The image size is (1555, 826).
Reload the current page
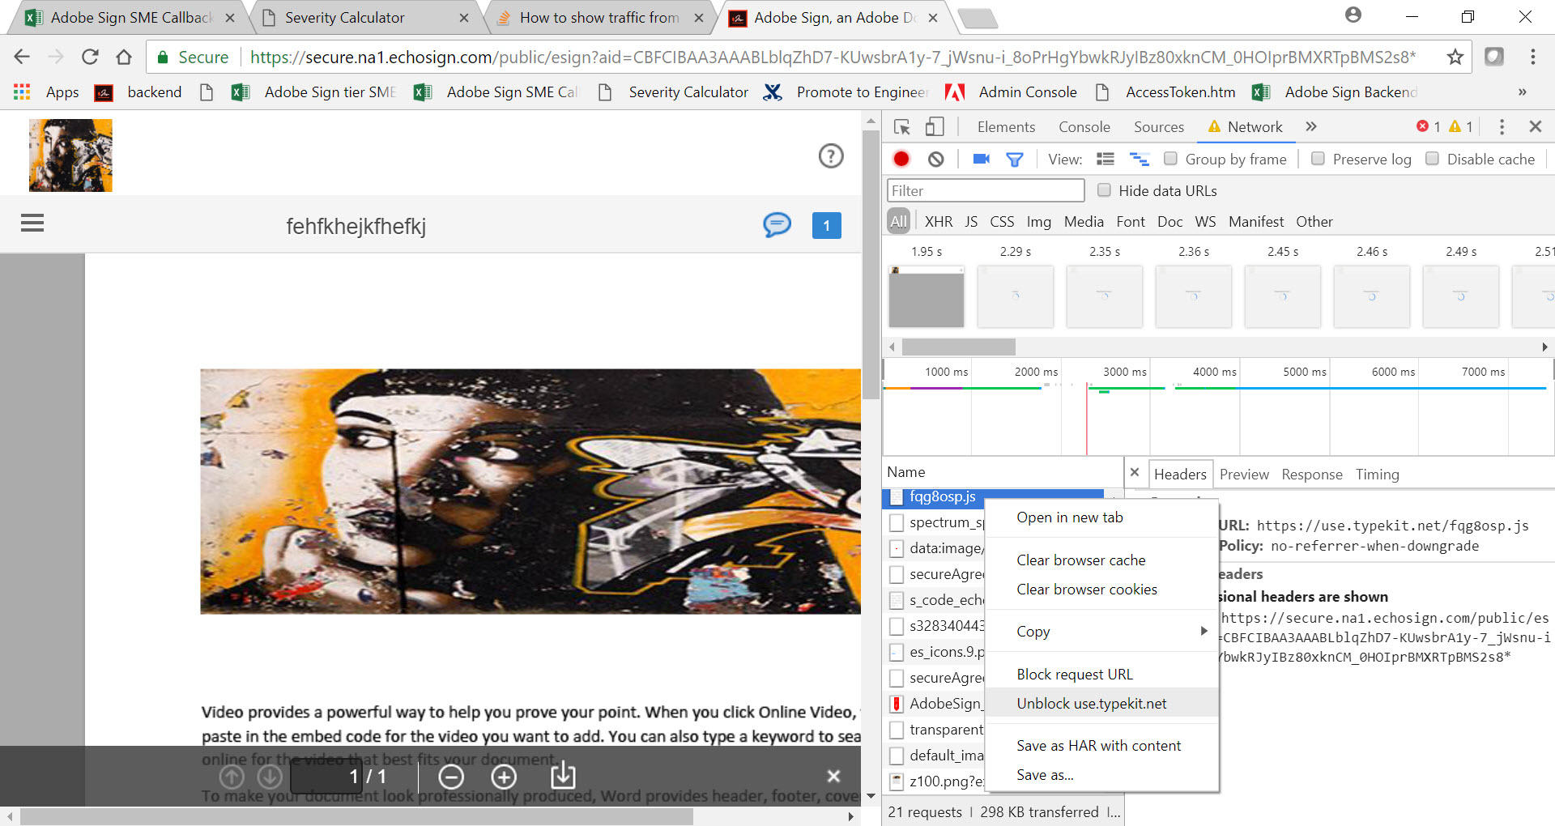pyautogui.click(x=90, y=57)
